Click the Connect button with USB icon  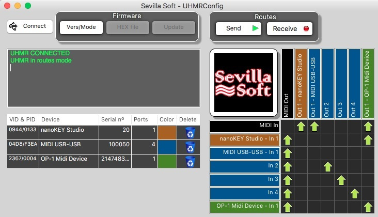pos(30,26)
